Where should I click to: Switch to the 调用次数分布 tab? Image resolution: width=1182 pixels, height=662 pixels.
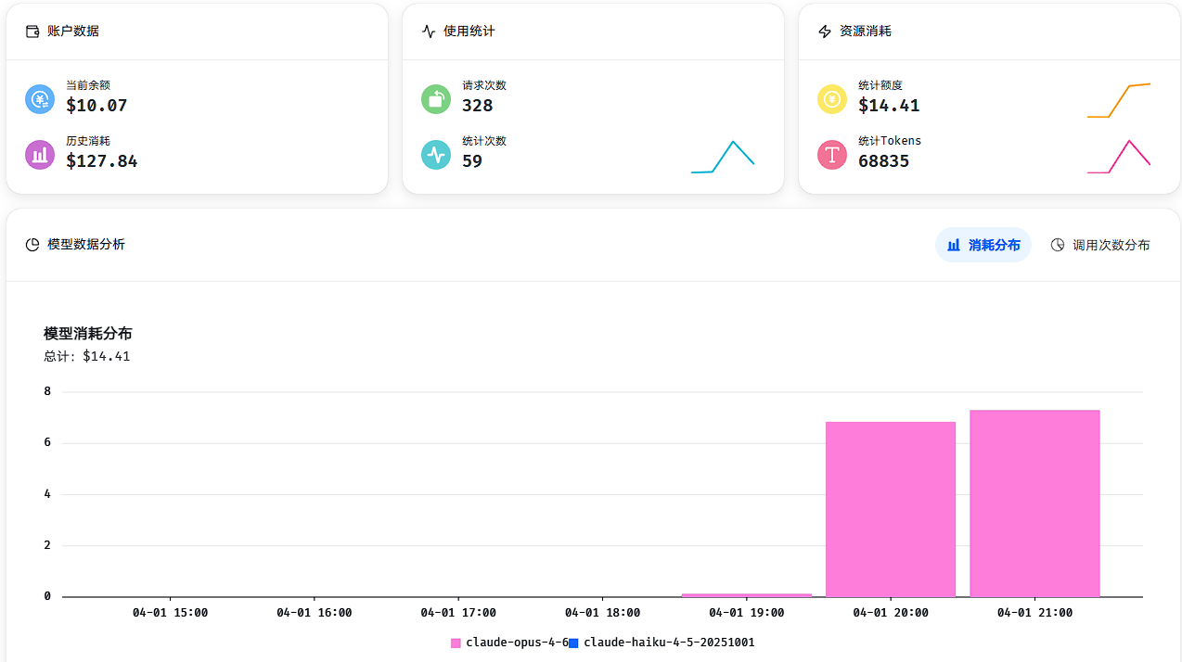coord(1100,245)
